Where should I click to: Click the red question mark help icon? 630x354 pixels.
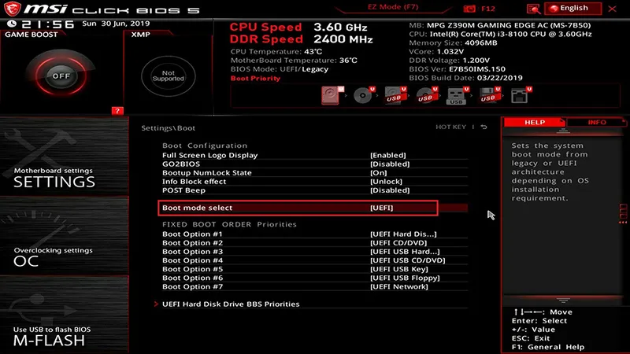pyautogui.click(x=117, y=111)
